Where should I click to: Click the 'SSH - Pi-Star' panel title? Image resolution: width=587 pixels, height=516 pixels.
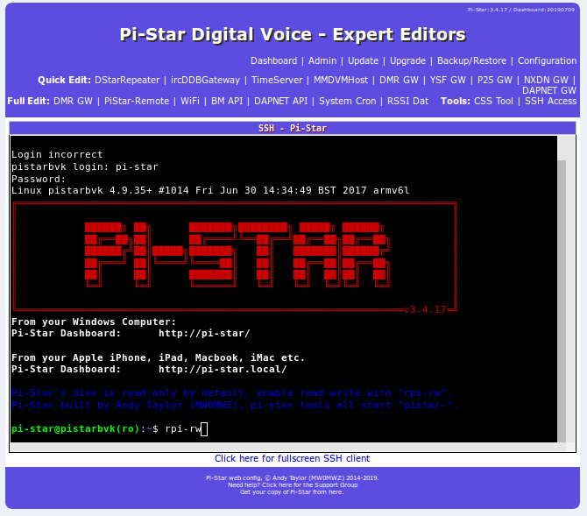tap(293, 129)
